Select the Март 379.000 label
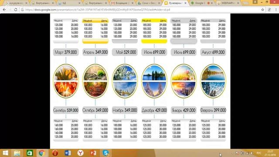 point(66,52)
